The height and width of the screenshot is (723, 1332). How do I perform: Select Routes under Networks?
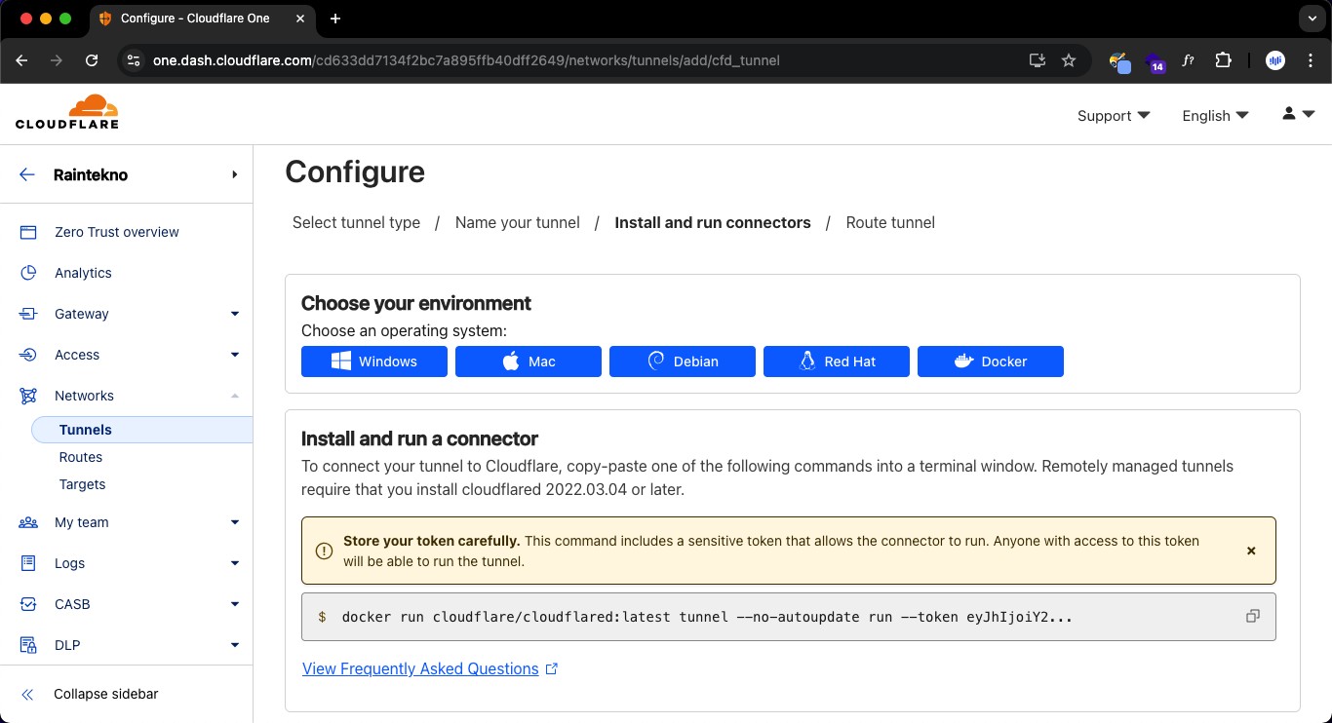tap(81, 457)
